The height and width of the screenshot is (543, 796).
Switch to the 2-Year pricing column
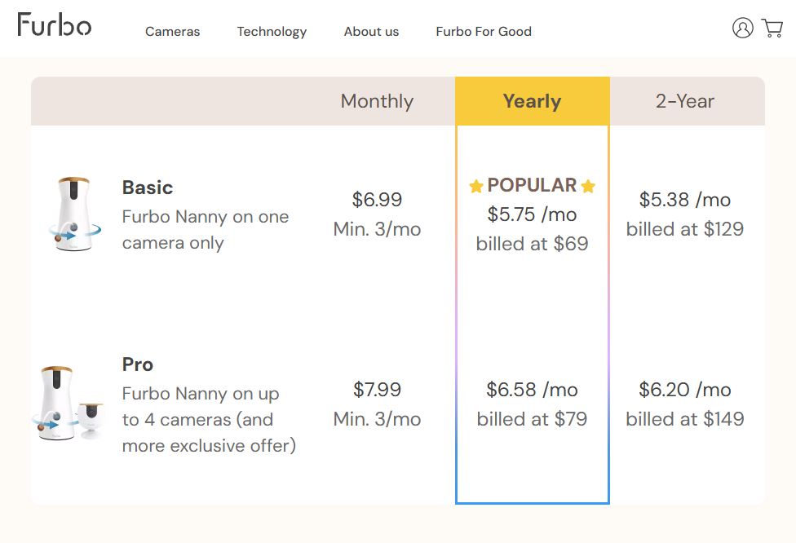click(686, 101)
